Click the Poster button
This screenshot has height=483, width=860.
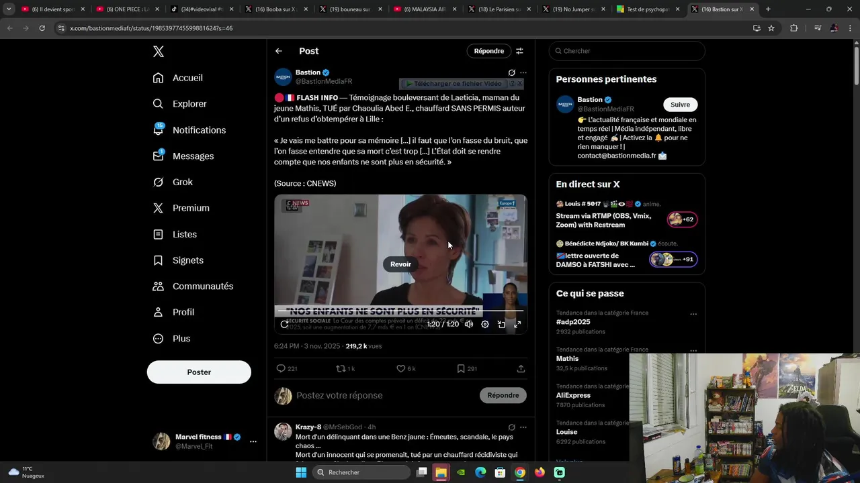tap(199, 372)
